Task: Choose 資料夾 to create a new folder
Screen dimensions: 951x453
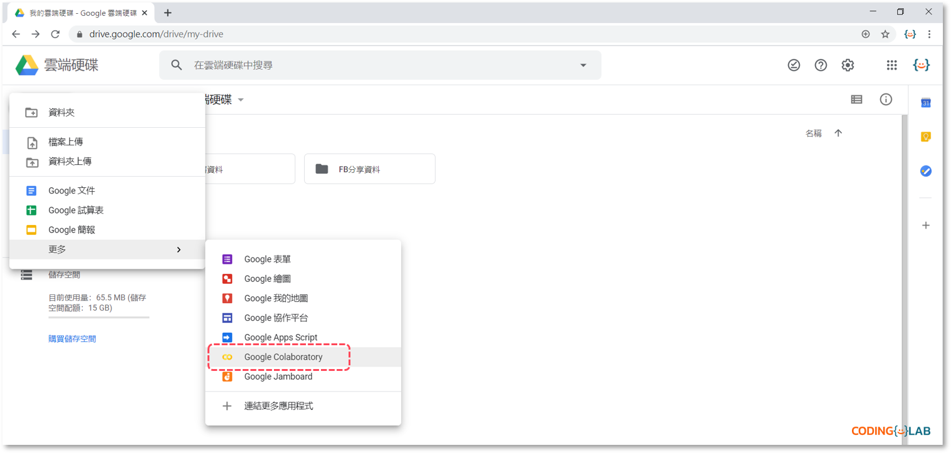Action: pyautogui.click(x=107, y=113)
